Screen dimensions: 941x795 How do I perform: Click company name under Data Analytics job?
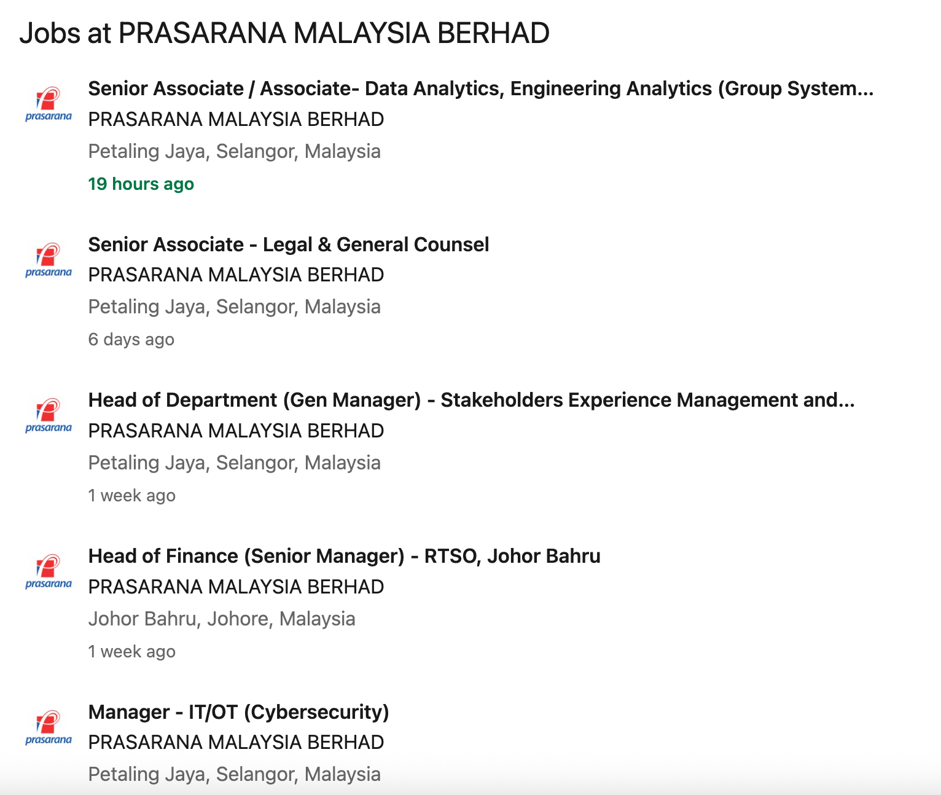[236, 119]
